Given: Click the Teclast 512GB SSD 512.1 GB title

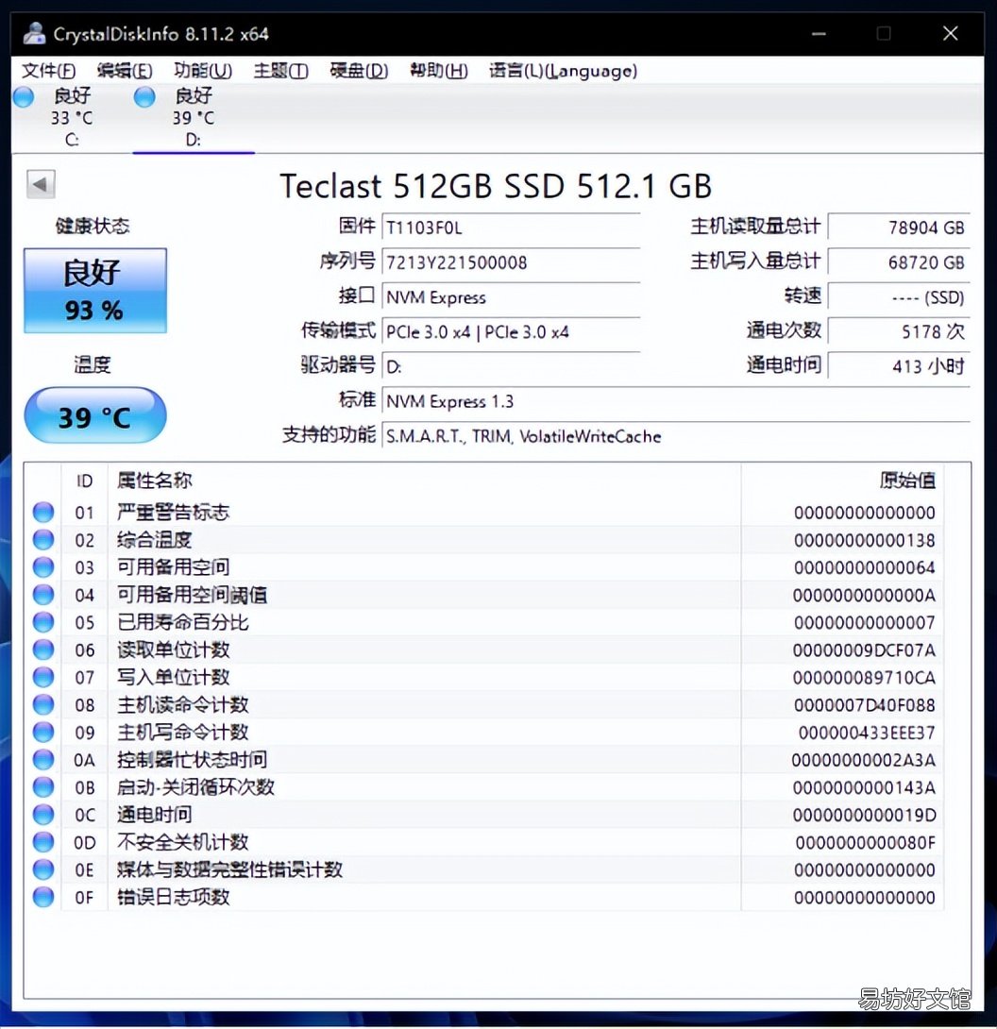Looking at the screenshot, I should pos(497,186).
